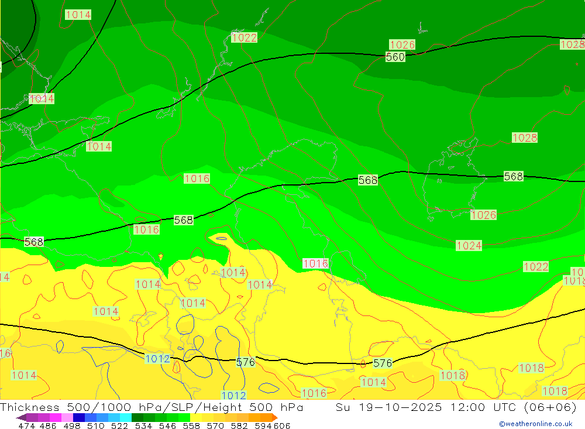The height and width of the screenshot is (429, 585).
Task: Click the legend value 534
Action: coord(143,425)
